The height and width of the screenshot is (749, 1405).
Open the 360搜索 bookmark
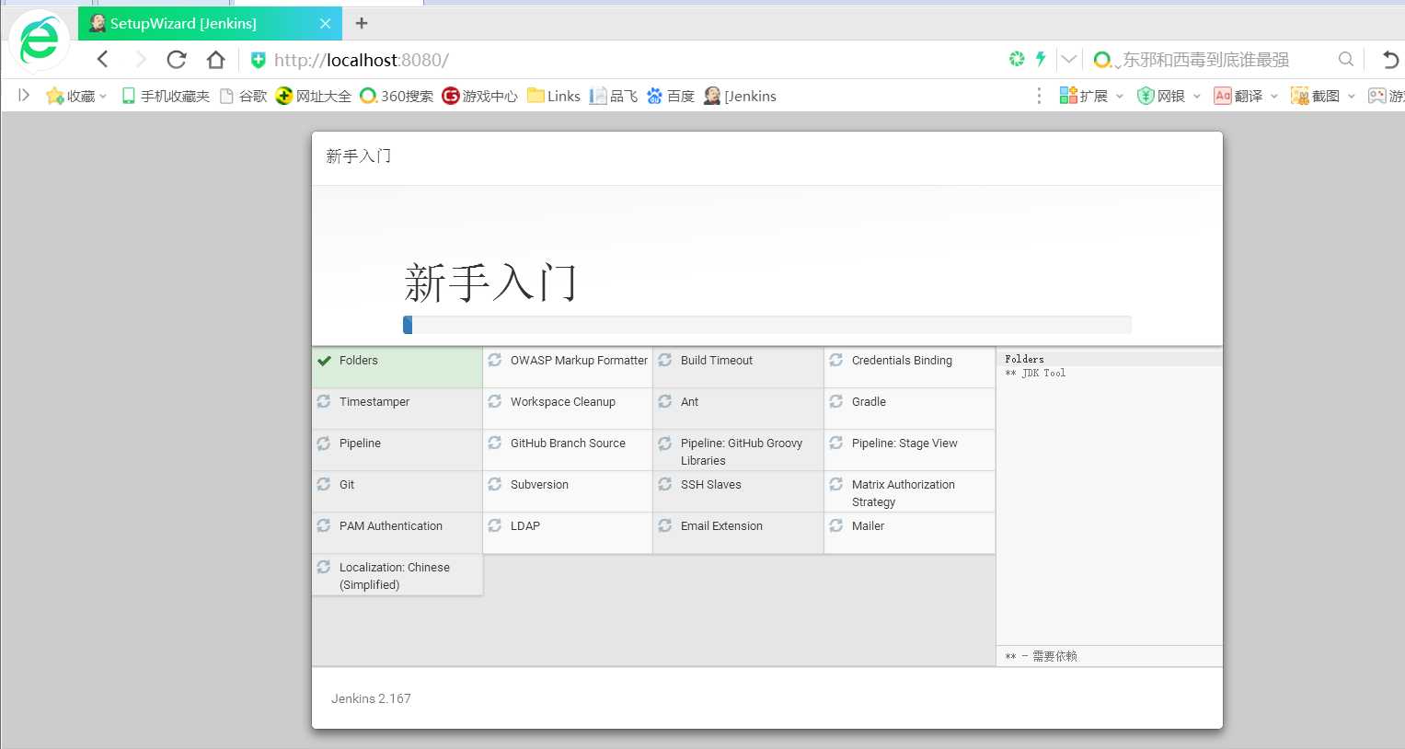pos(397,96)
